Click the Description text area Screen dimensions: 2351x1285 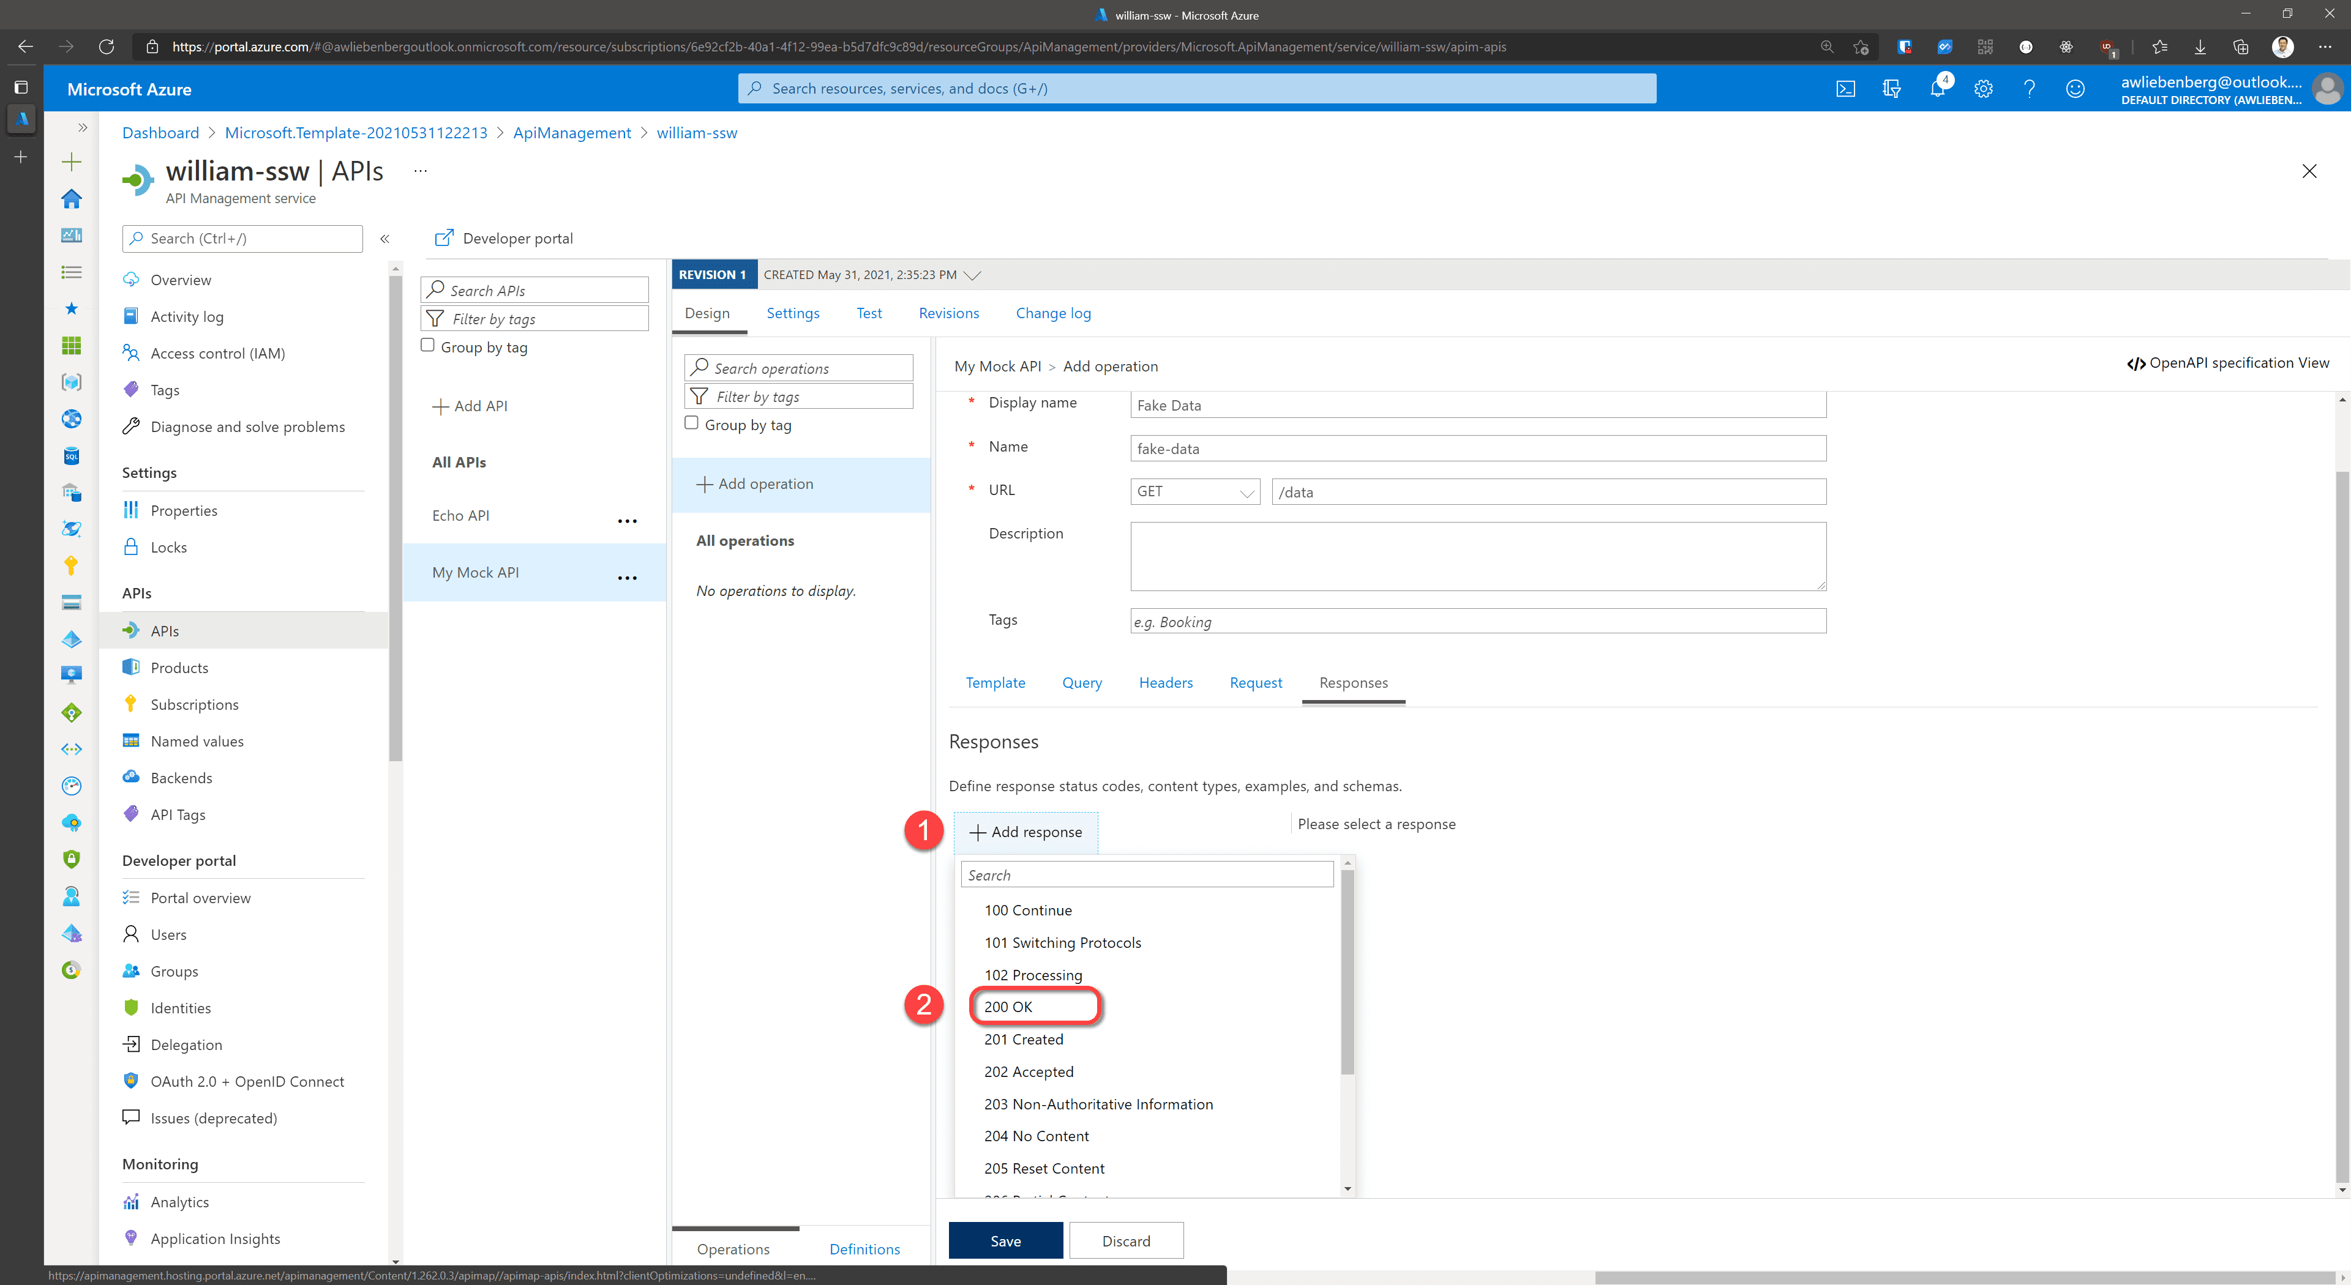pos(1477,556)
